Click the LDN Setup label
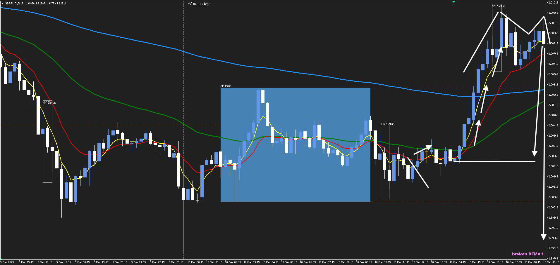This screenshot has width=560, height=265. pyautogui.click(x=387, y=124)
